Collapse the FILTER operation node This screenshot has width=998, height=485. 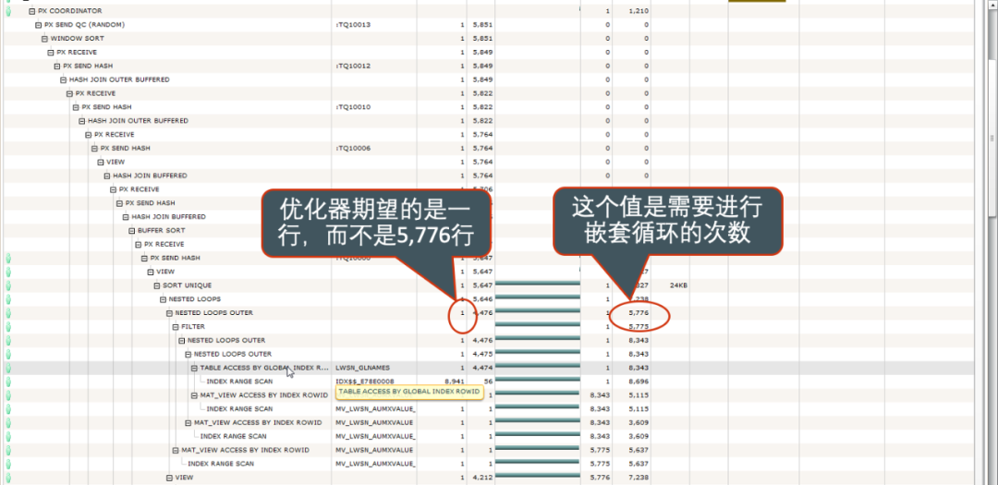click(175, 327)
